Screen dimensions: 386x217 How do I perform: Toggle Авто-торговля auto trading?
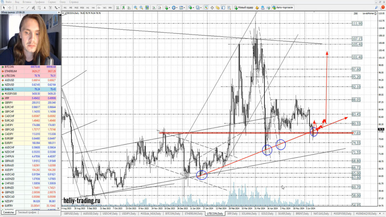tap(283, 7)
